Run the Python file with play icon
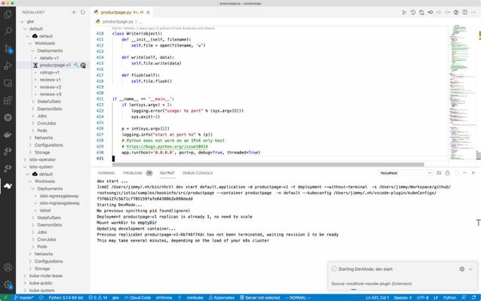 404,12
